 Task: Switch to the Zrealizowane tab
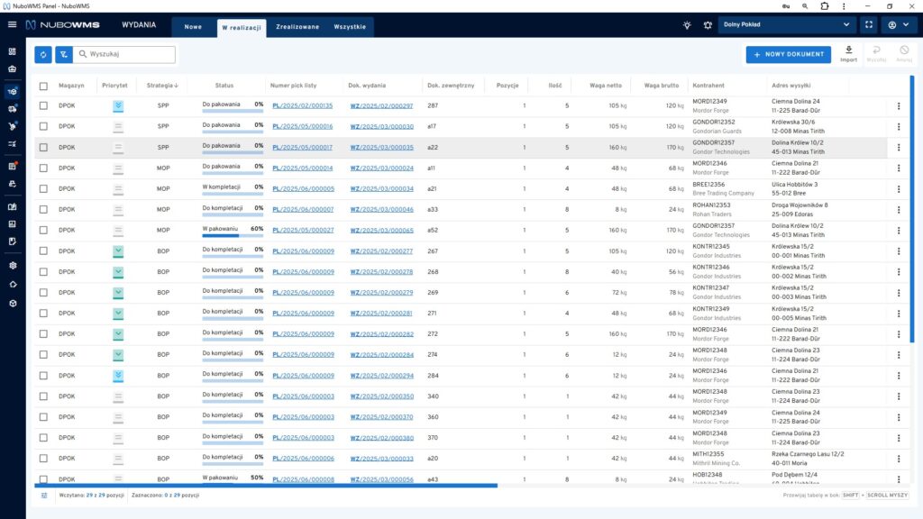coord(297,27)
